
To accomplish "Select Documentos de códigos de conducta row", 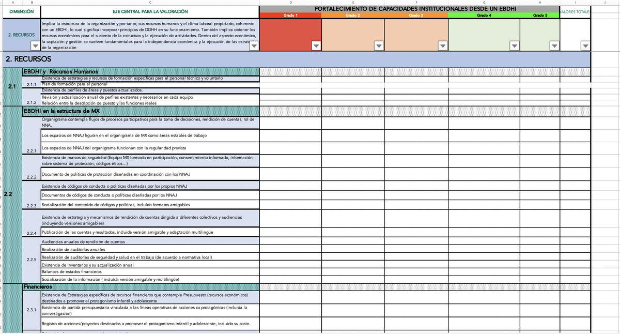I will (x=150, y=195).
